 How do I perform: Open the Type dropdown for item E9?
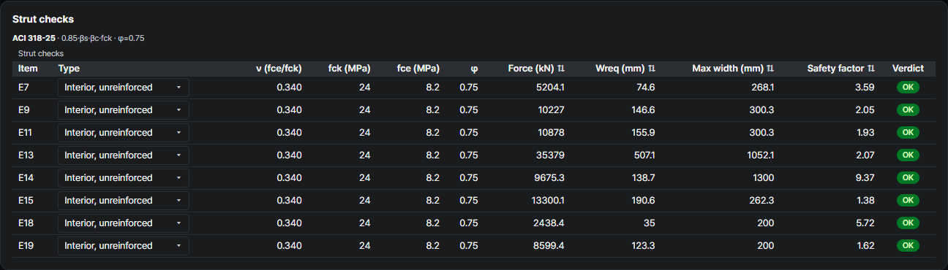pos(124,110)
